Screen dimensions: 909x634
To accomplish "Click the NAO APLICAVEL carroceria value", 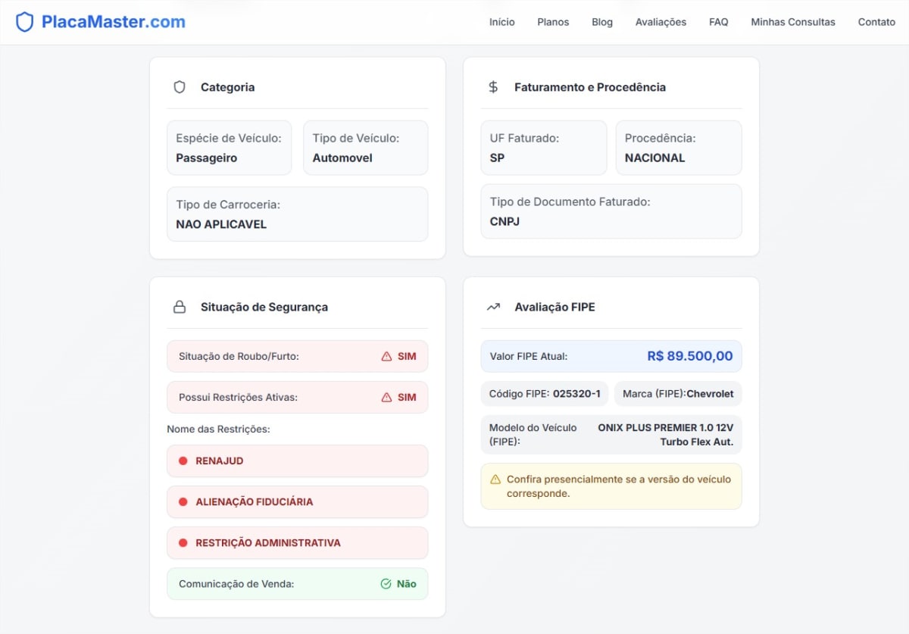I will point(221,224).
